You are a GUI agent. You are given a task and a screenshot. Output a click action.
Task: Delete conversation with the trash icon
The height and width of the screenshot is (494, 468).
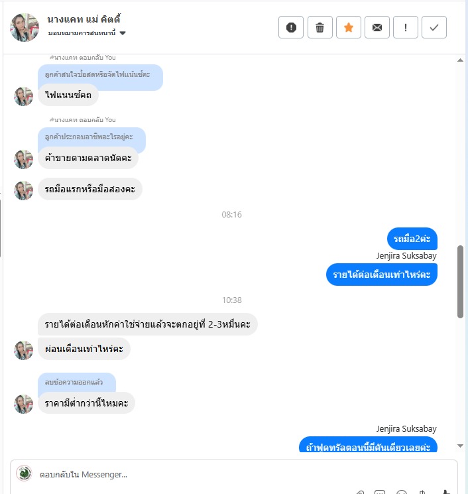(320, 27)
